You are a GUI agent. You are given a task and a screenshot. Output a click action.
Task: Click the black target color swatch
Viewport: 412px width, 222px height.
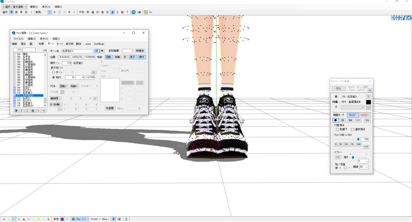(x=368, y=102)
